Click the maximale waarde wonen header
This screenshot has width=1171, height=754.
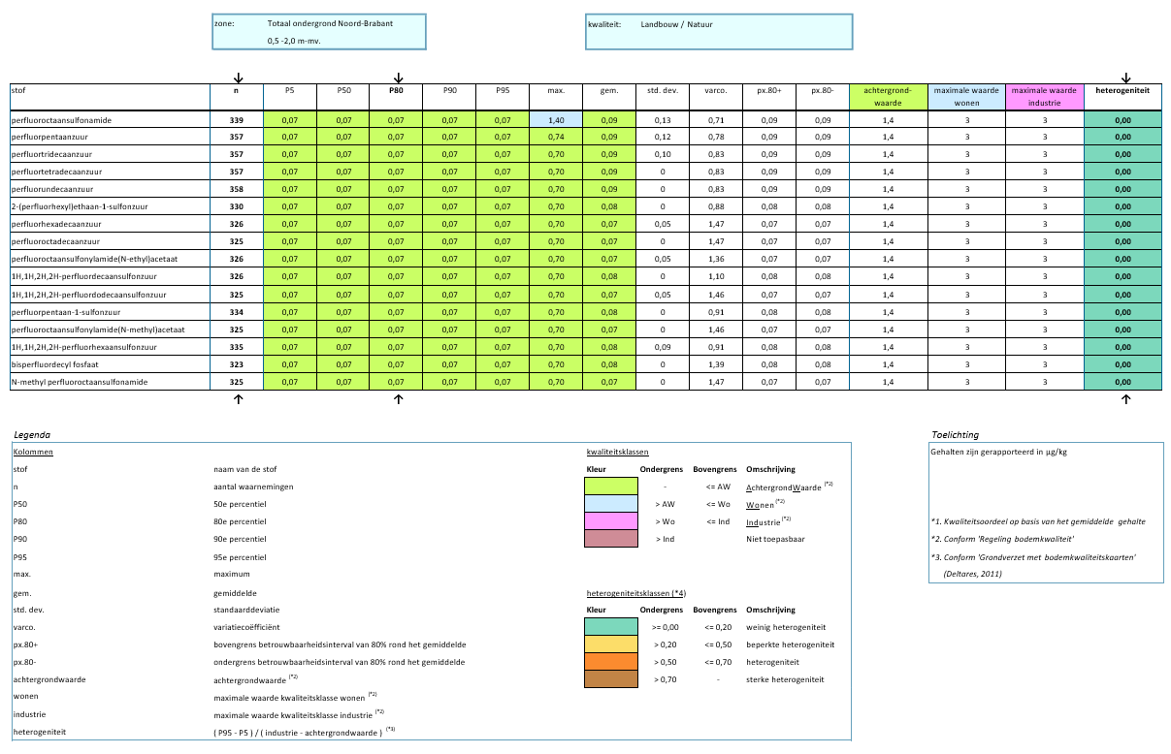965,96
